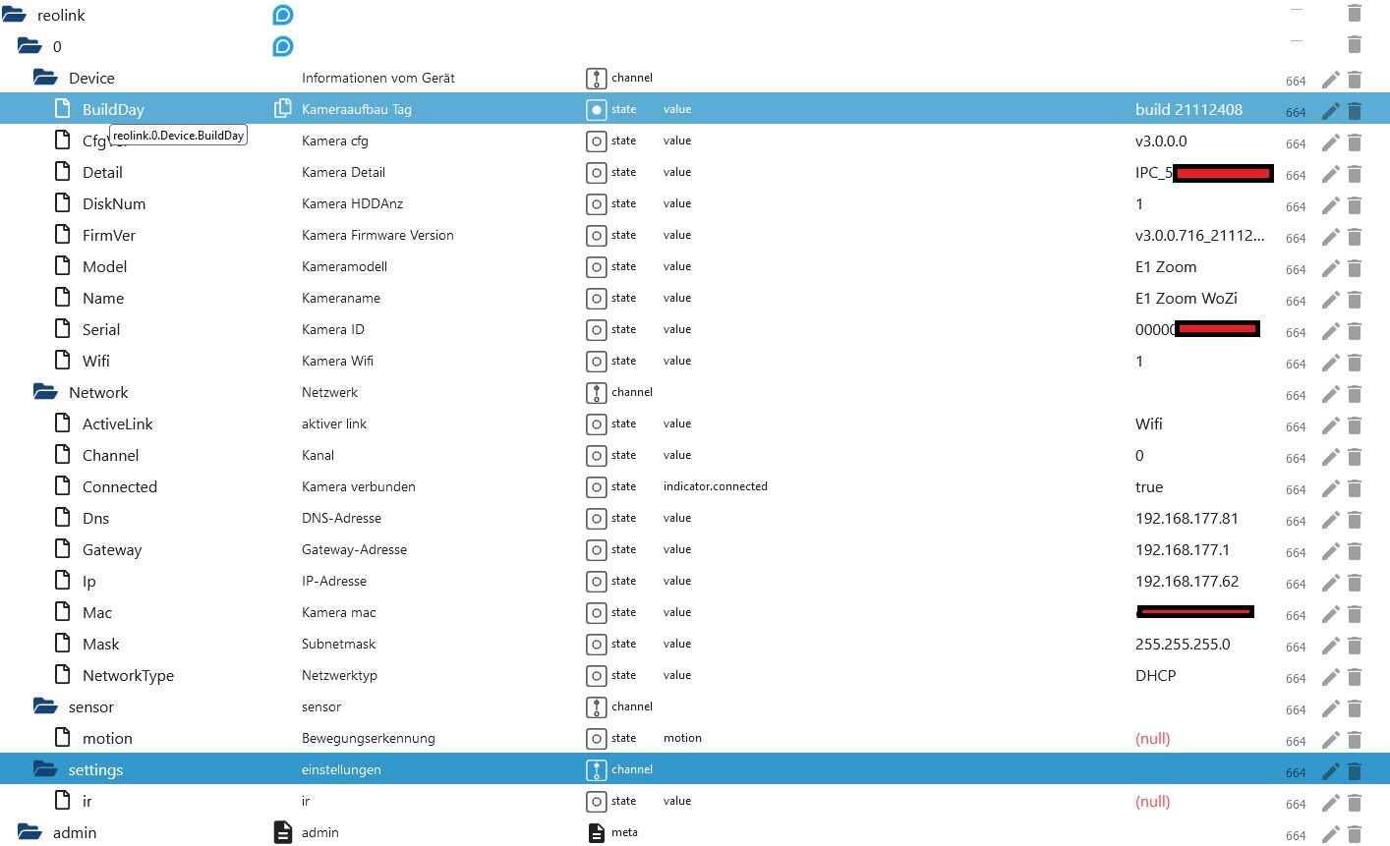The height and width of the screenshot is (846, 1390).
Task: Click the ActiveLink value 'Wifi'
Action: (x=1149, y=423)
